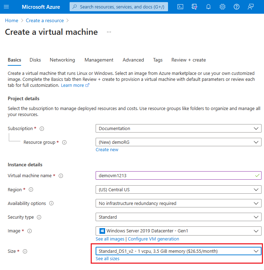Show info tooltip for Subscription
The width and height of the screenshot is (264, 270).
(x=42, y=129)
